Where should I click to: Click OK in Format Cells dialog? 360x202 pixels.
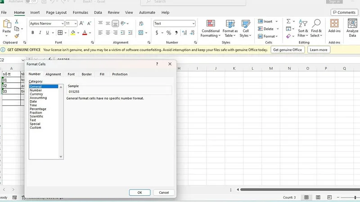[x=139, y=193]
